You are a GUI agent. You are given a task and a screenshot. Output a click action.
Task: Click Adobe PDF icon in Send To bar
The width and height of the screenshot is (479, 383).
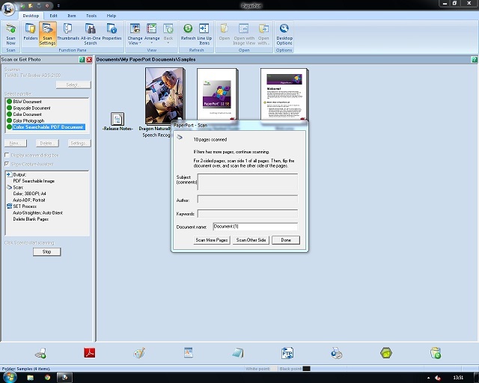(x=90, y=353)
